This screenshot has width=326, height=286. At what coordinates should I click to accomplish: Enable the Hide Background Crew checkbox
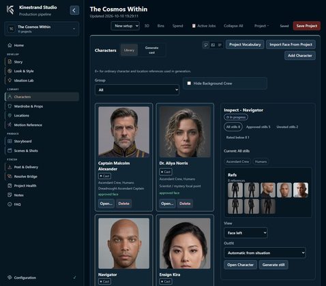(x=189, y=83)
